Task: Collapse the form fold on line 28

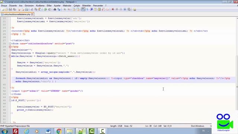Action: [x=10, y=44]
